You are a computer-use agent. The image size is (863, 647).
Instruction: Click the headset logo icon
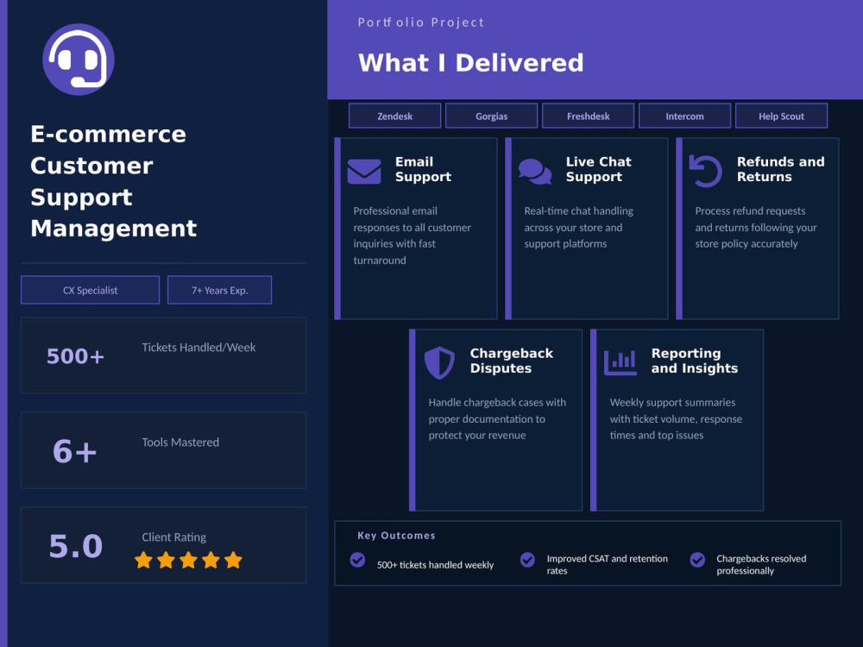[79, 60]
